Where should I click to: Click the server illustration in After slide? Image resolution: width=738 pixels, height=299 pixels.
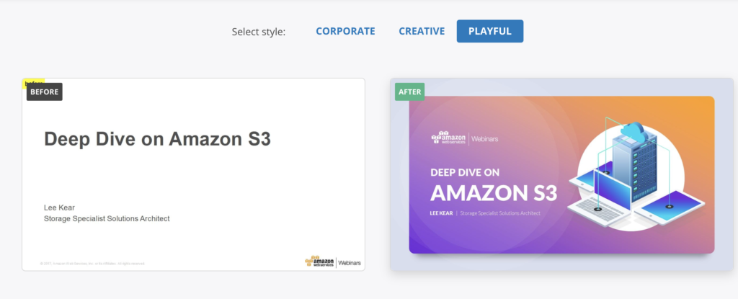coord(636,174)
